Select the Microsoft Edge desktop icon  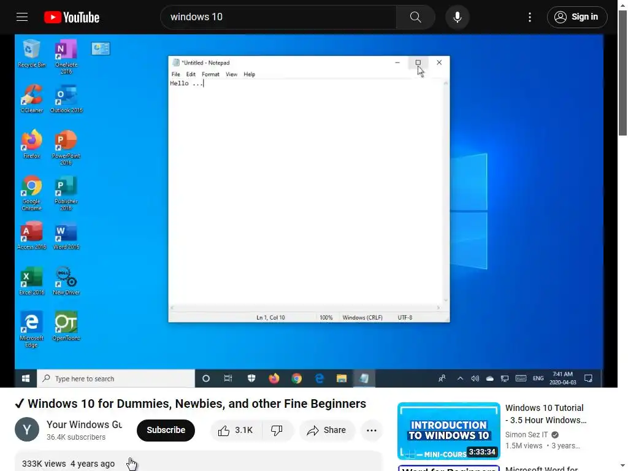pos(32,329)
